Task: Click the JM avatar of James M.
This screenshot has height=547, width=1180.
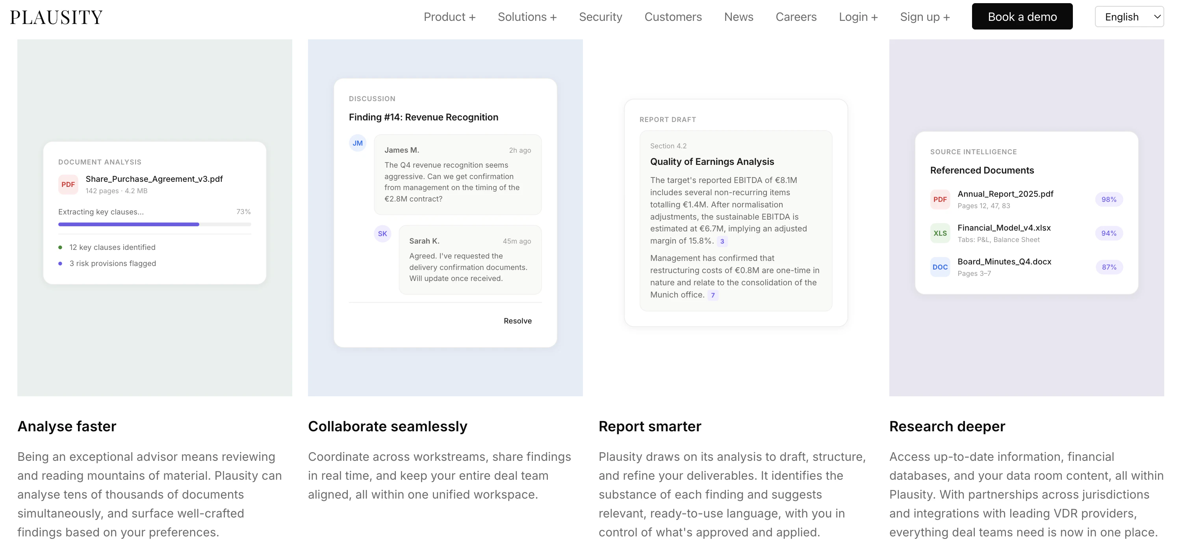Action: pos(357,143)
